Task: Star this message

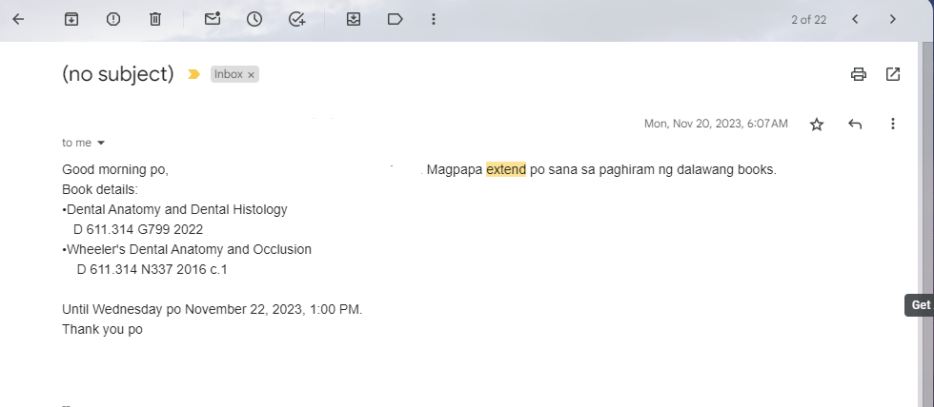Action: tap(817, 125)
